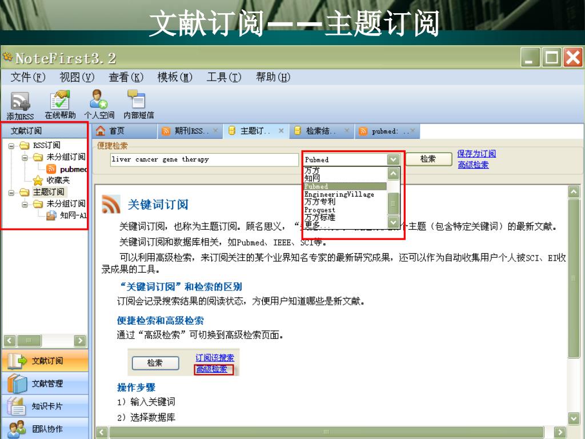This screenshot has width=585, height=439.
Task: Switch to the 首页 tab
Action: click(x=124, y=131)
